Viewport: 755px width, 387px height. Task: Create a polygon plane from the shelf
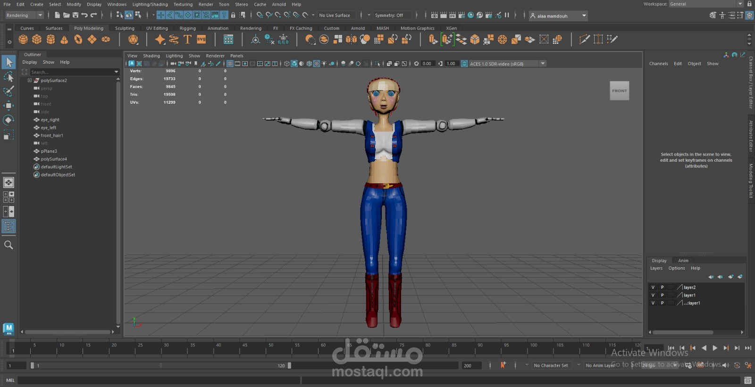[92, 40]
